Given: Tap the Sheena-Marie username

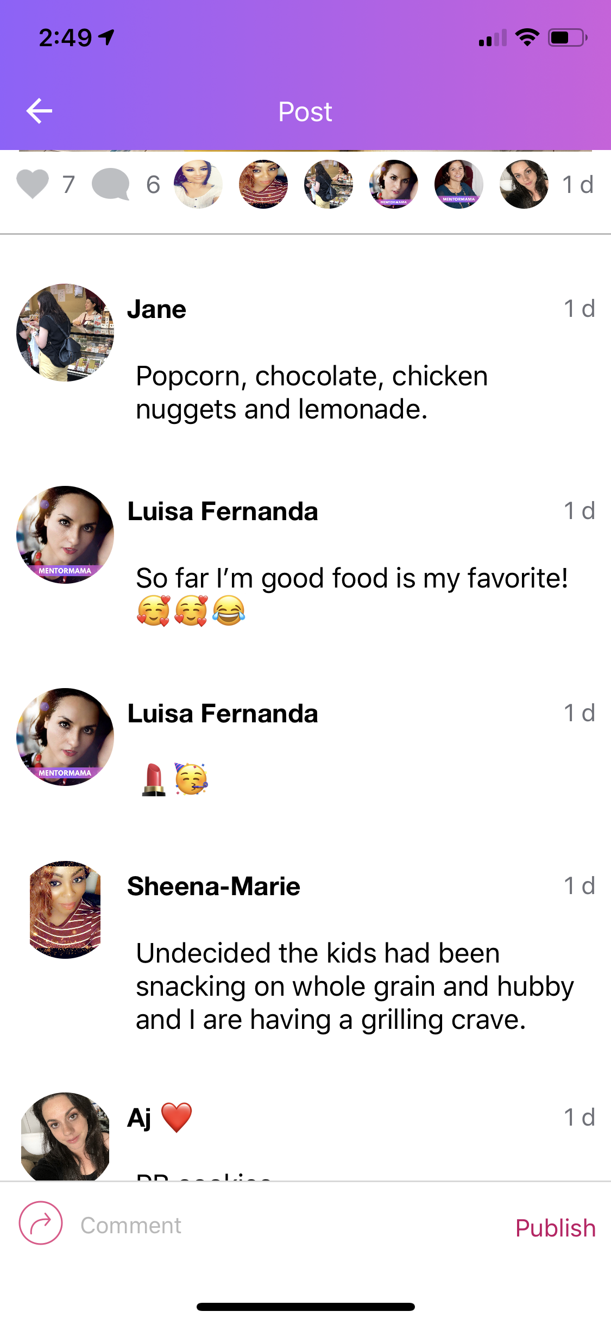Looking at the screenshot, I should tap(213, 886).
